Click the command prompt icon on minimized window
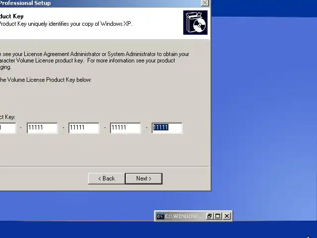 (x=160, y=216)
